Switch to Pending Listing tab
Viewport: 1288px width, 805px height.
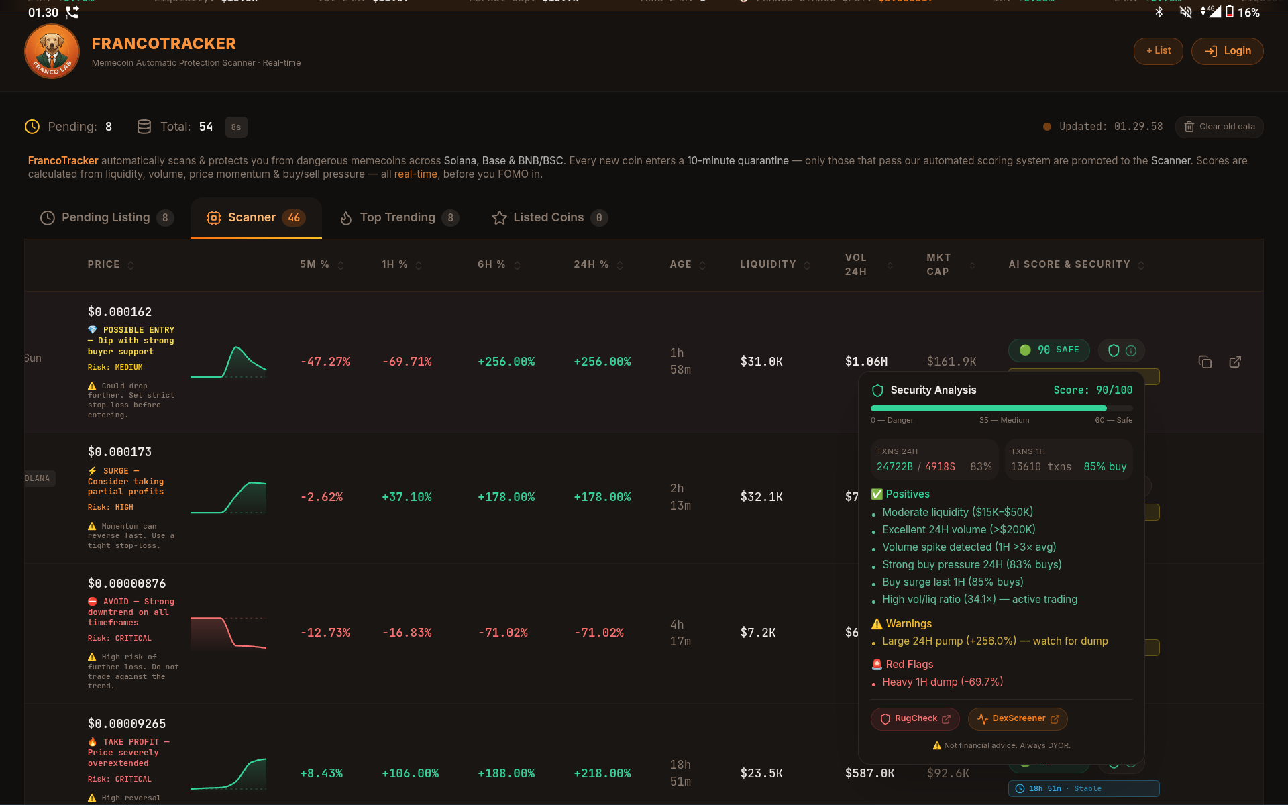point(107,217)
